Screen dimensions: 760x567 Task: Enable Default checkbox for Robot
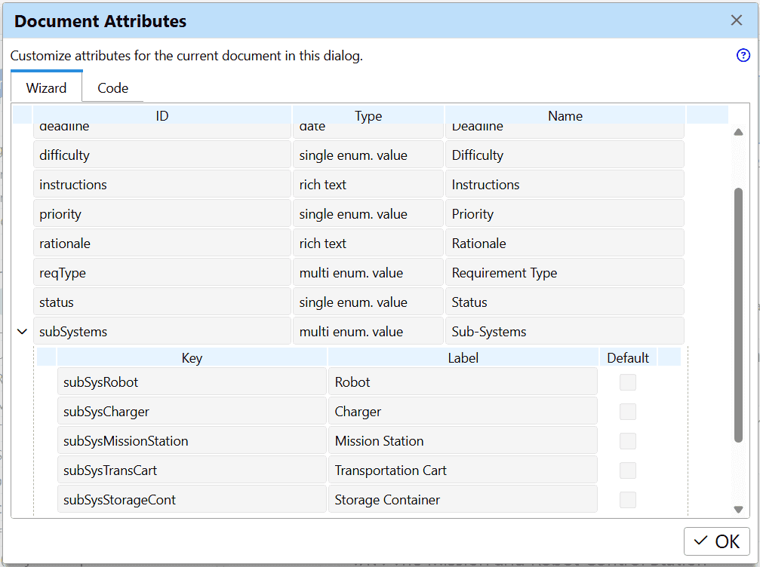(627, 382)
